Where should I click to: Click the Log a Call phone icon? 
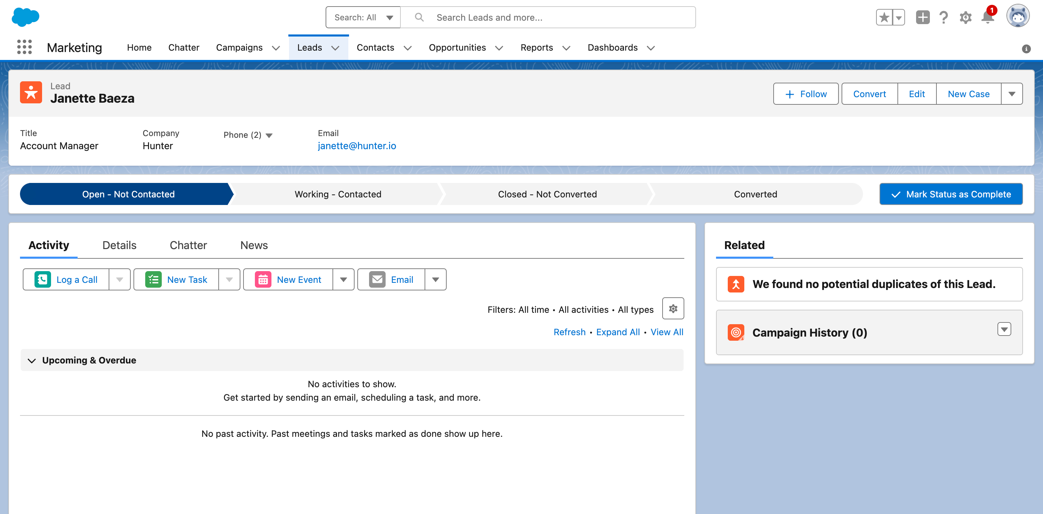(42, 279)
